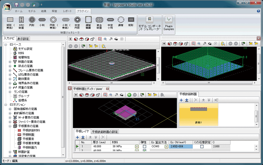Open the レポート ribbon tab
263x165 pixels.
pyautogui.click(x=67, y=11)
